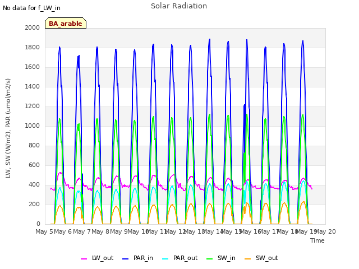Click the Time x-axis label
The height and width of the screenshot is (269, 359).
(317, 240)
